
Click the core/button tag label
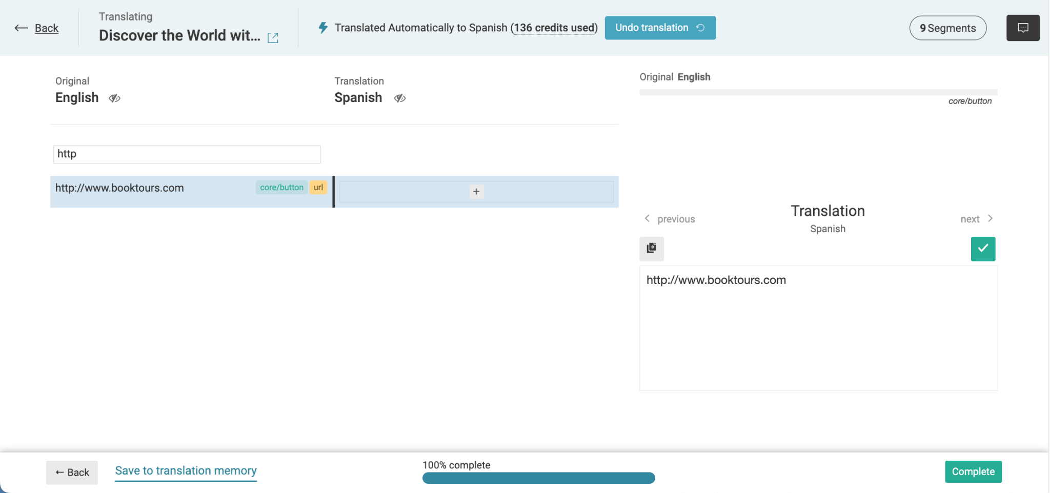pos(281,188)
